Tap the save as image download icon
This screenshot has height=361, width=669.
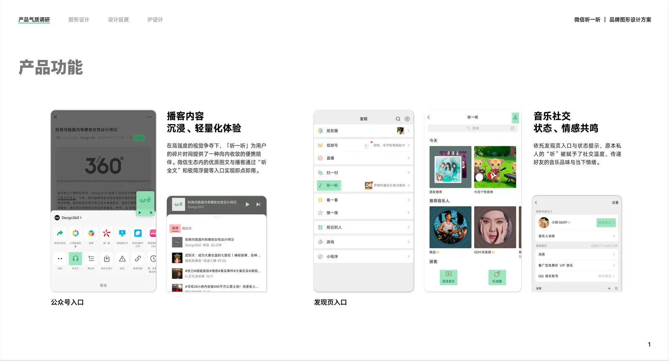click(107, 259)
